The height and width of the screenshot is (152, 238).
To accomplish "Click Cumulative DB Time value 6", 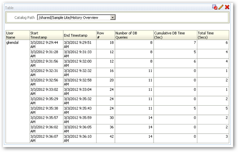I will click(x=195, y=61).
